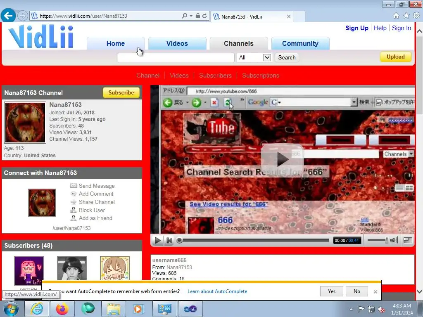This screenshot has width=423, height=317.
Task: Select the Subscribers sub-navigation link
Action: click(x=215, y=76)
